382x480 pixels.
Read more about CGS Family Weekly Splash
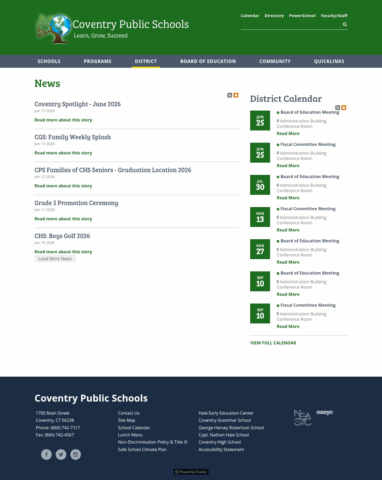63,153
